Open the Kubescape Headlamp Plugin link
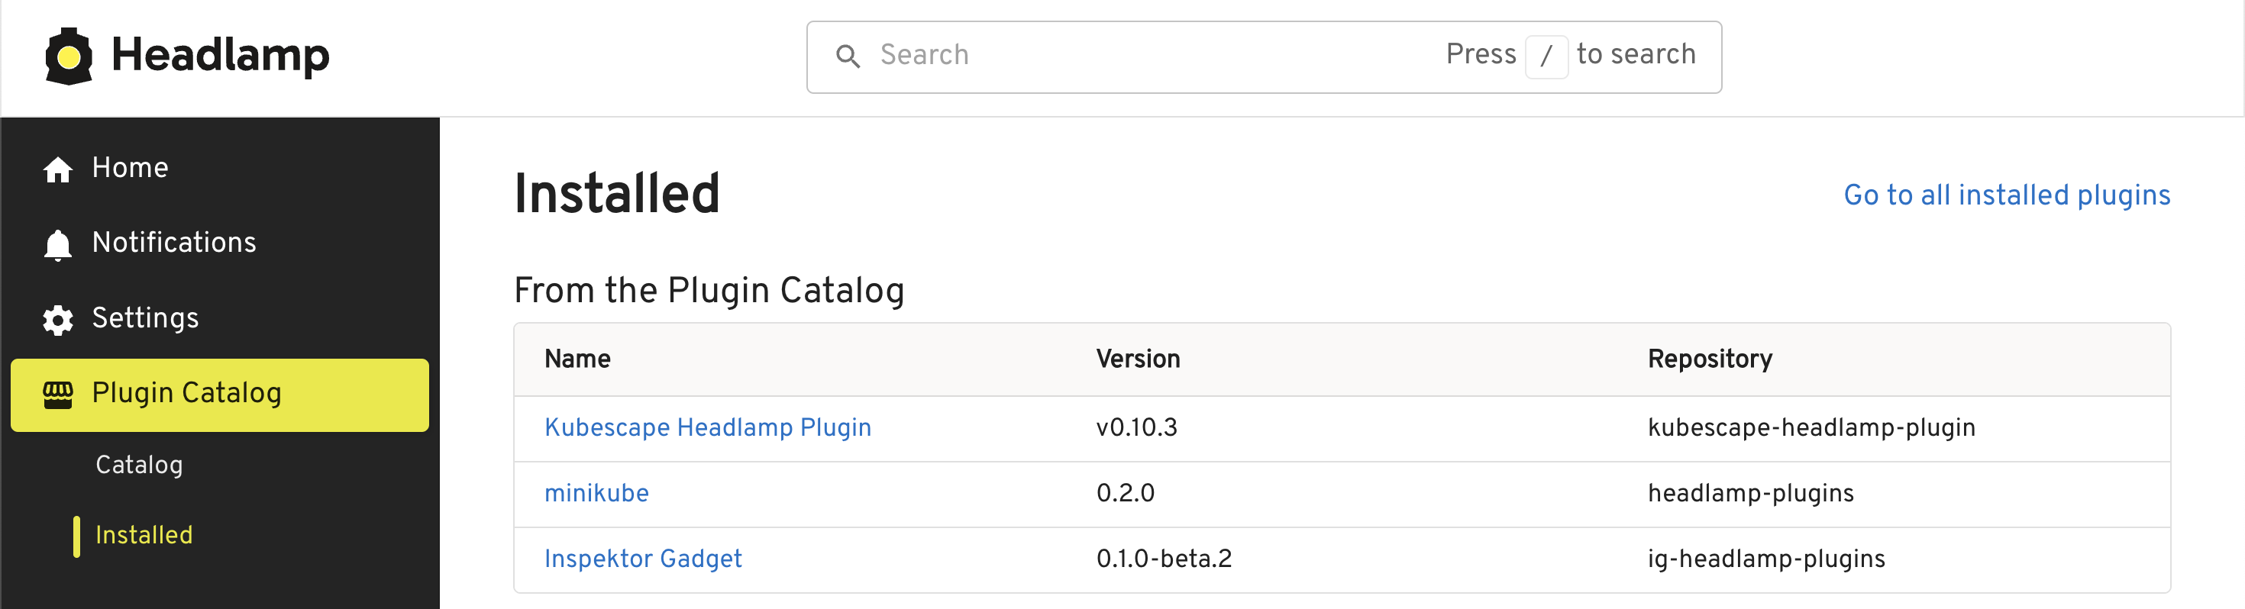 tap(707, 428)
